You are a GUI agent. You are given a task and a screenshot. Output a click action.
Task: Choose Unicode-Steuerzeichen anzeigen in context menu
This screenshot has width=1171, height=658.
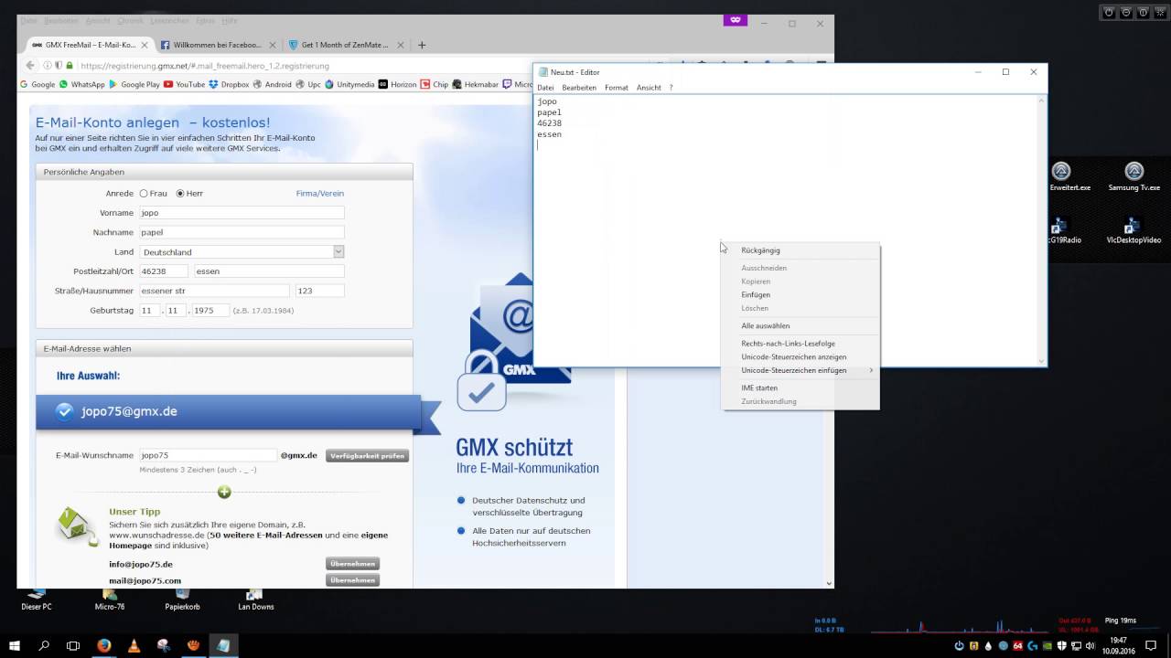click(x=800, y=357)
